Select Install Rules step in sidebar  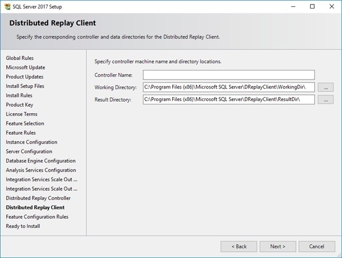click(19, 95)
